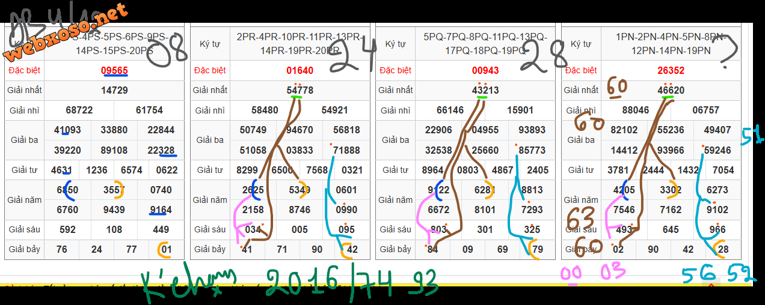The height and width of the screenshot is (305, 765).
Task: Click code text starting with 1PN-2PN-4PN
Action: [x=671, y=43]
